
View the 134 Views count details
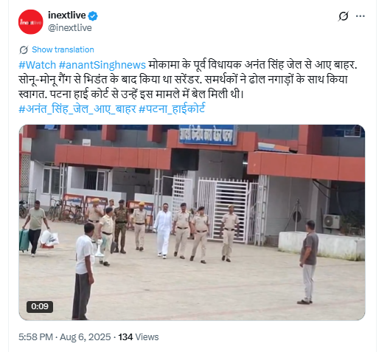click(x=139, y=337)
